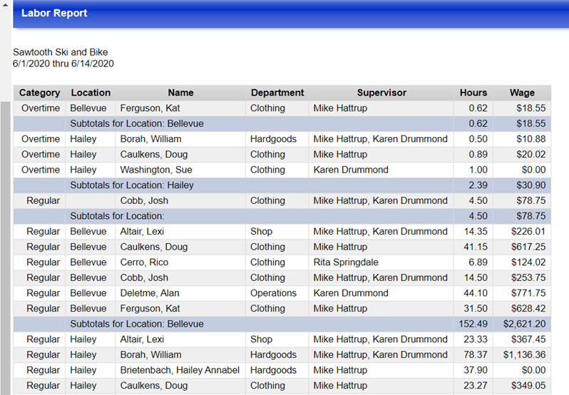Click the Wage column header
The height and width of the screenshot is (395, 569).
[522, 93]
